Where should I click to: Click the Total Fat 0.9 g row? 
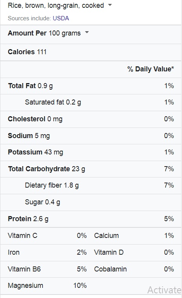click(91, 86)
